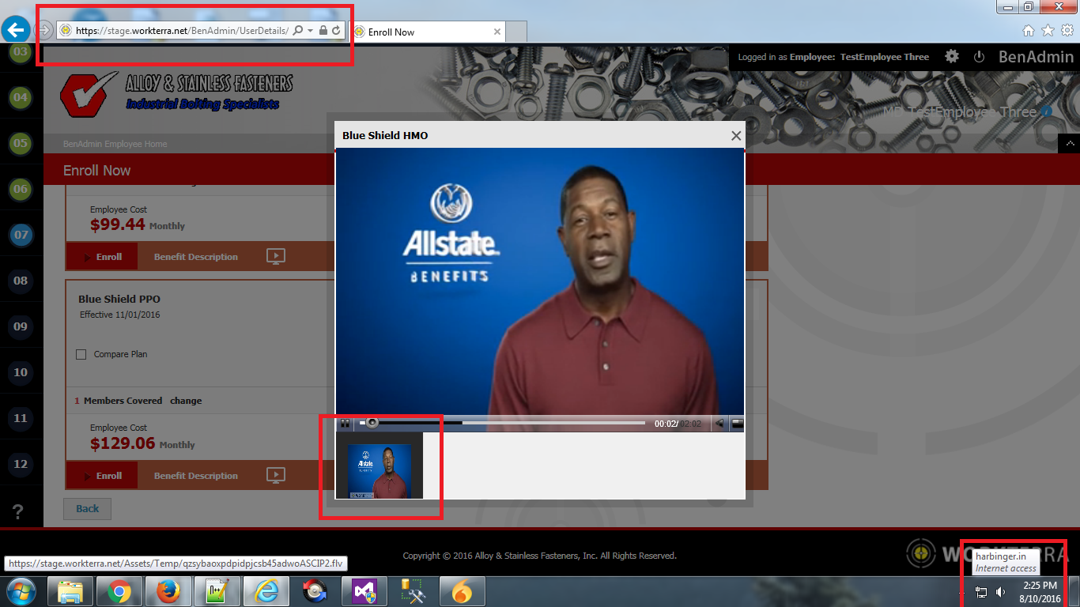Click the power logout icon
Viewport: 1080px width, 607px height.
pyautogui.click(x=979, y=57)
